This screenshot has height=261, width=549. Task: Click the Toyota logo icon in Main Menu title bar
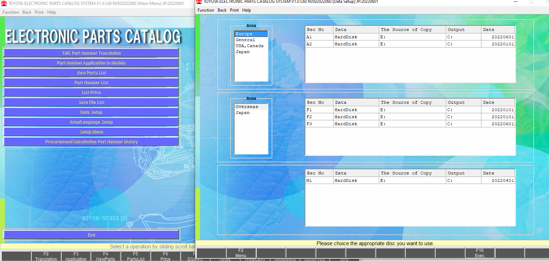click(4, 3)
